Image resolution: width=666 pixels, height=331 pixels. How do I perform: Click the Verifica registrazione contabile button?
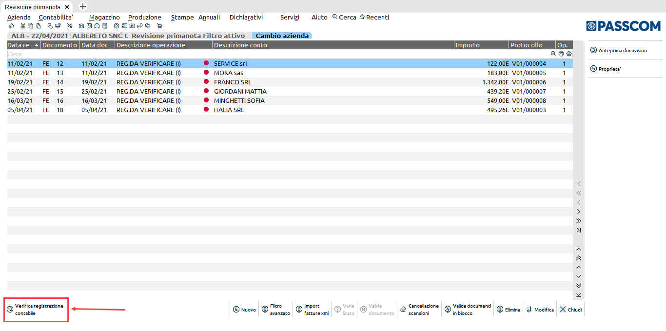pos(36,310)
